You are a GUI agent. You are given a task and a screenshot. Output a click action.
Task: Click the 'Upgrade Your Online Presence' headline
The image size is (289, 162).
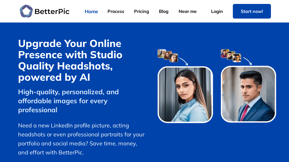coord(70,60)
